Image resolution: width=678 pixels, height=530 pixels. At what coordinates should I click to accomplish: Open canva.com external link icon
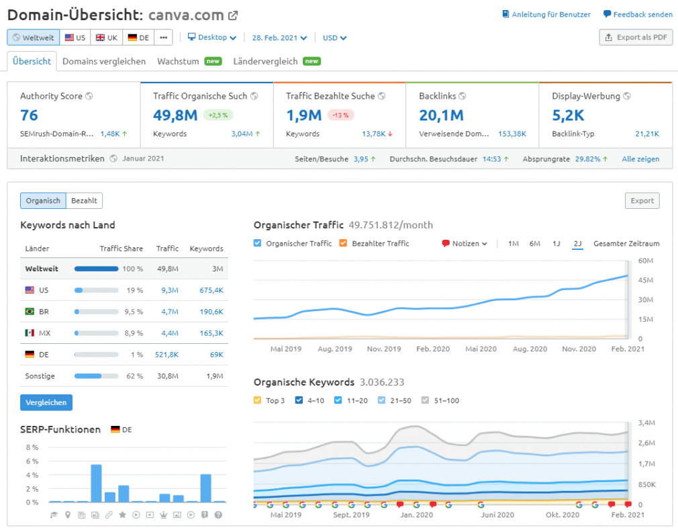tap(233, 15)
